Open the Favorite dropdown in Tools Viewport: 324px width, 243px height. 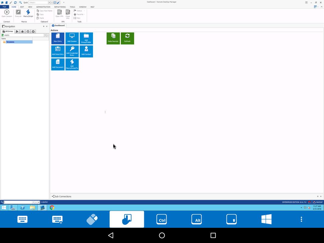point(79,15)
